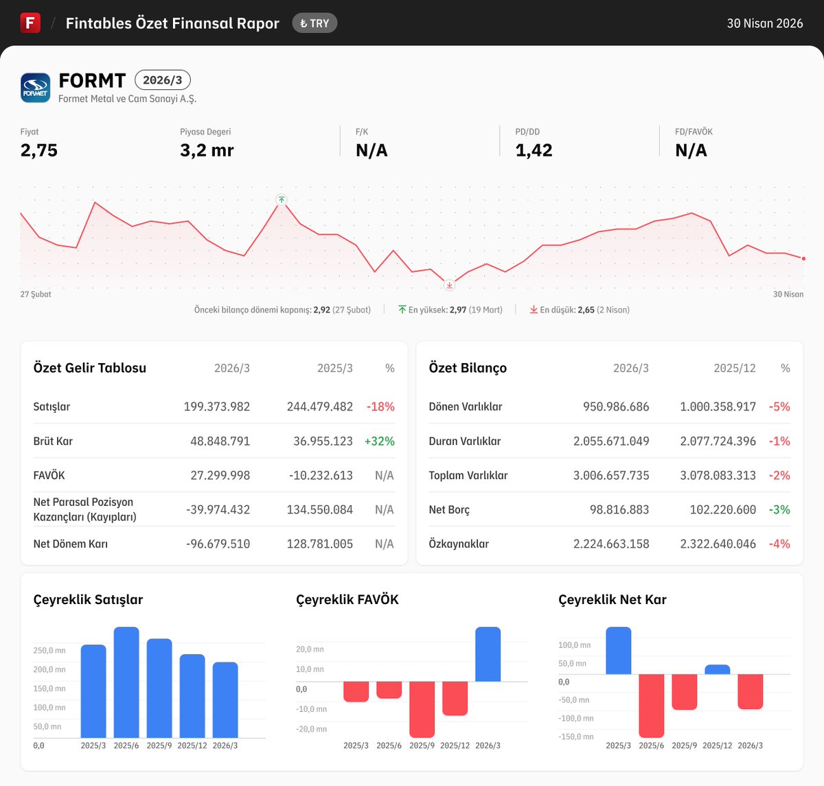Click the Özet Bilanço heading
This screenshot has width=824, height=786.
point(468,368)
